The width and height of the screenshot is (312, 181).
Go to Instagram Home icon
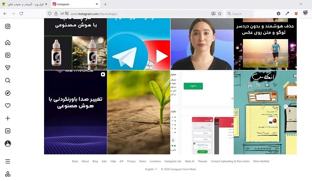tap(8, 43)
